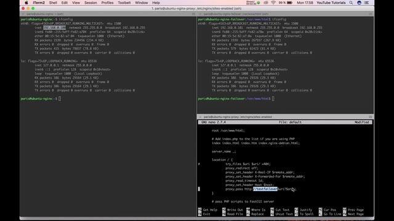This screenshot has height=221, width=394.
Task: Click the Write Out shortcut in nano
Action: coord(233,210)
